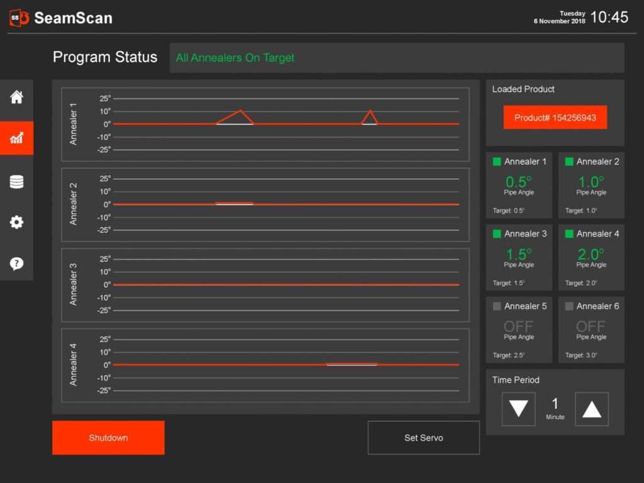Image resolution: width=644 pixels, height=483 pixels.
Task: Select Product# 154256943 button
Action: coord(555,118)
